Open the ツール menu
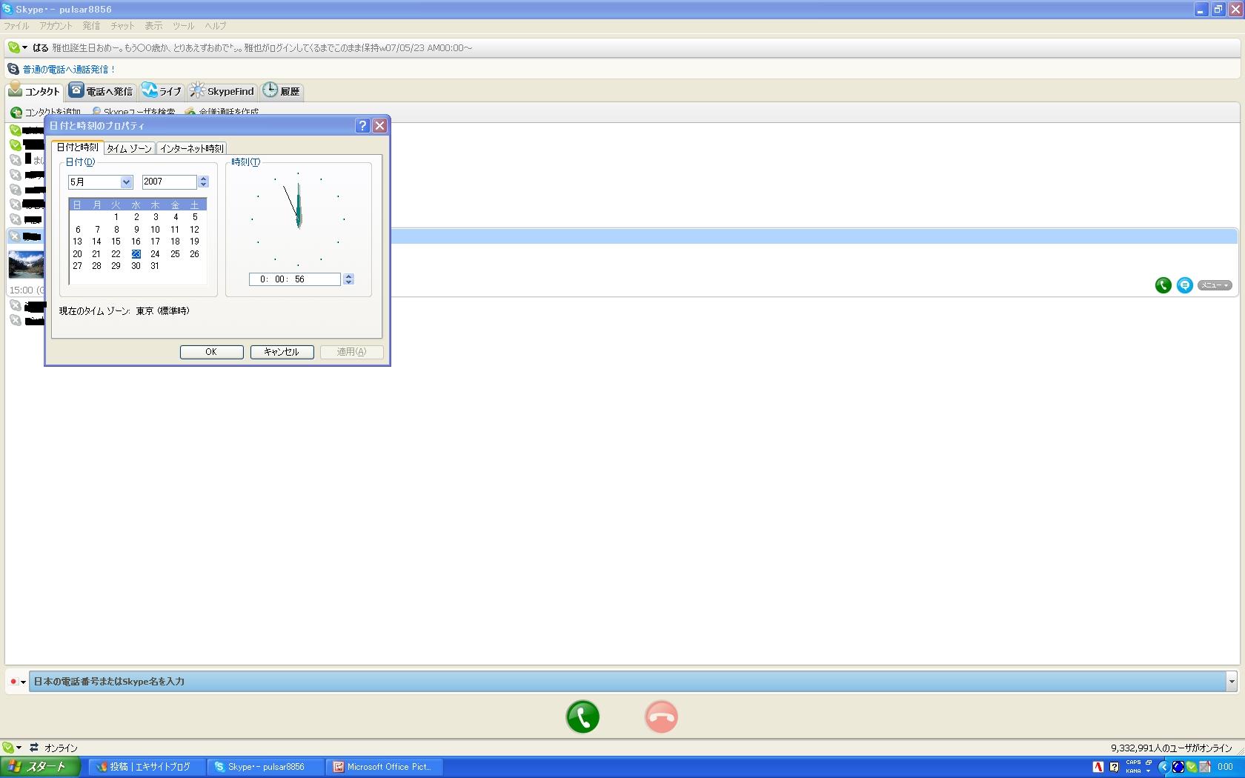Viewport: 1245px width, 778px height. point(183,26)
